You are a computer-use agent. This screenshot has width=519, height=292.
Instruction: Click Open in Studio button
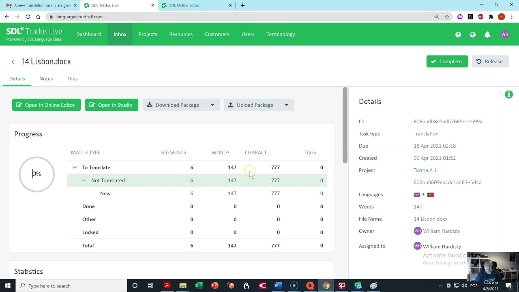click(x=112, y=105)
